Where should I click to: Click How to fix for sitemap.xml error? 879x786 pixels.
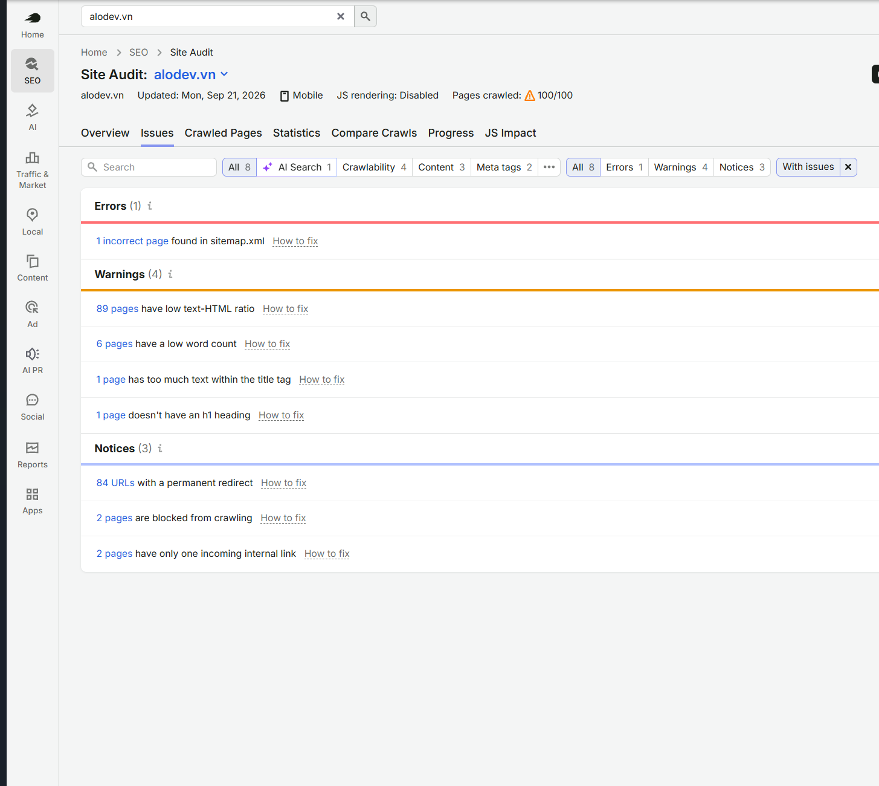pyautogui.click(x=295, y=241)
